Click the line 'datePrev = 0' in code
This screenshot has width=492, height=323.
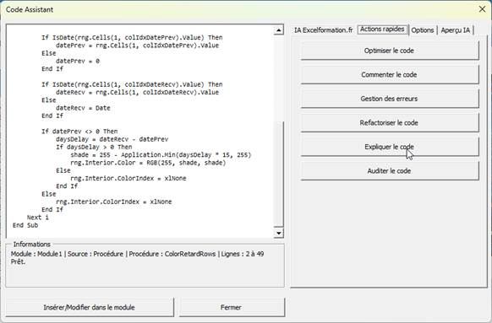coord(78,61)
